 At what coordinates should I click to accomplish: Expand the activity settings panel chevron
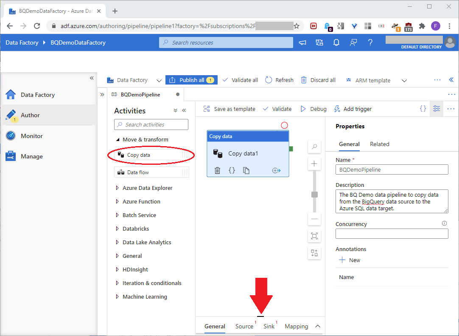click(x=318, y=326)
